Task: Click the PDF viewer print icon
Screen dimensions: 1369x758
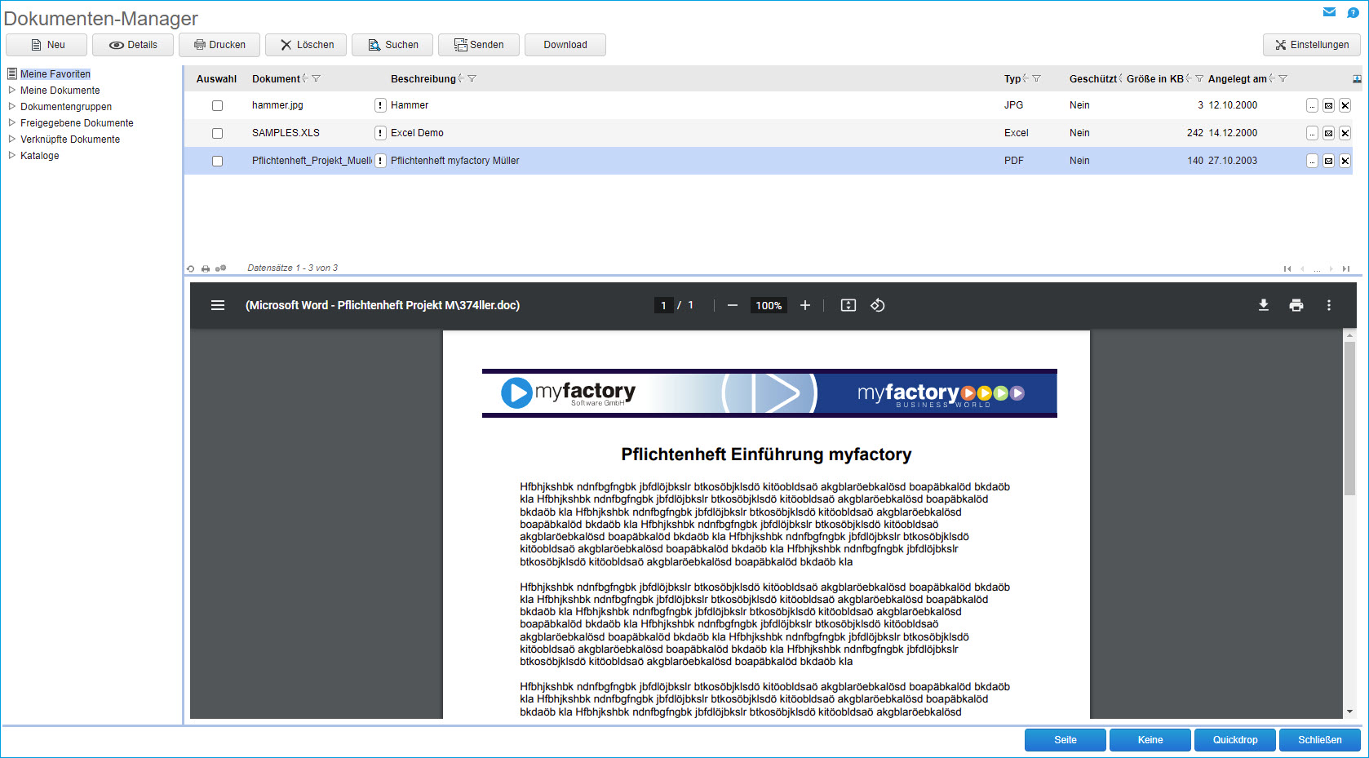Action: [x=1296, y=305]
